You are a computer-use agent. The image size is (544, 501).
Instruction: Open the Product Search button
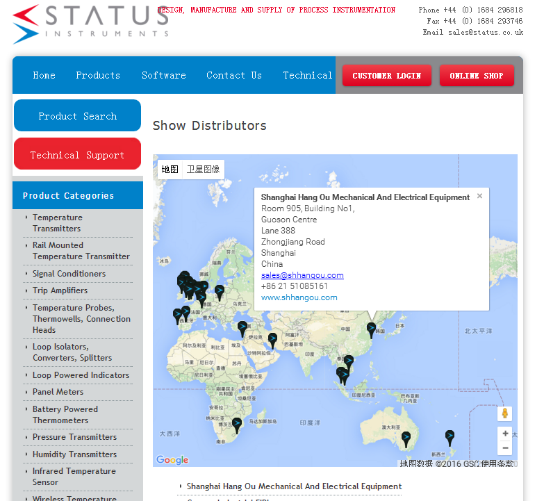pyautogui.click(x=77, y=115)
